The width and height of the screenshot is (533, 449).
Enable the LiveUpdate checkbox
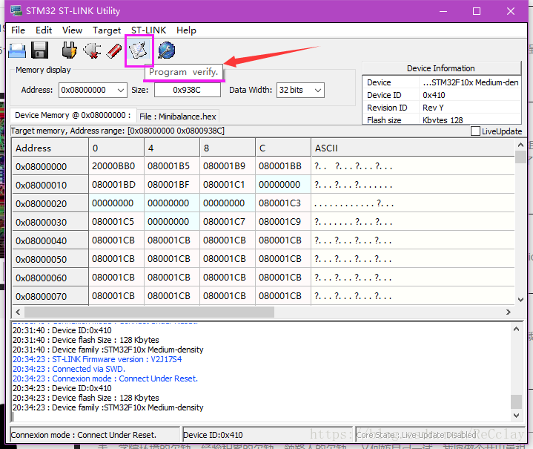click(x=476, y=131)
